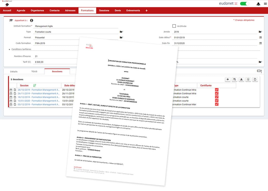Open the Adresses tab
Image resolution: width=268 pixels, height=191 pixels.
click(x=70, y=10)
